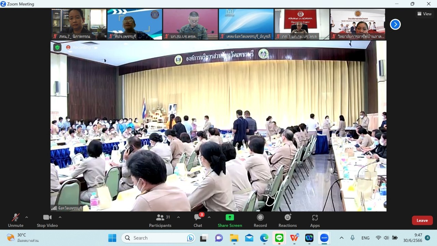The image size is (437, 246).
Task: Open File Explorer from the taskbar
Action: point(234,238)
